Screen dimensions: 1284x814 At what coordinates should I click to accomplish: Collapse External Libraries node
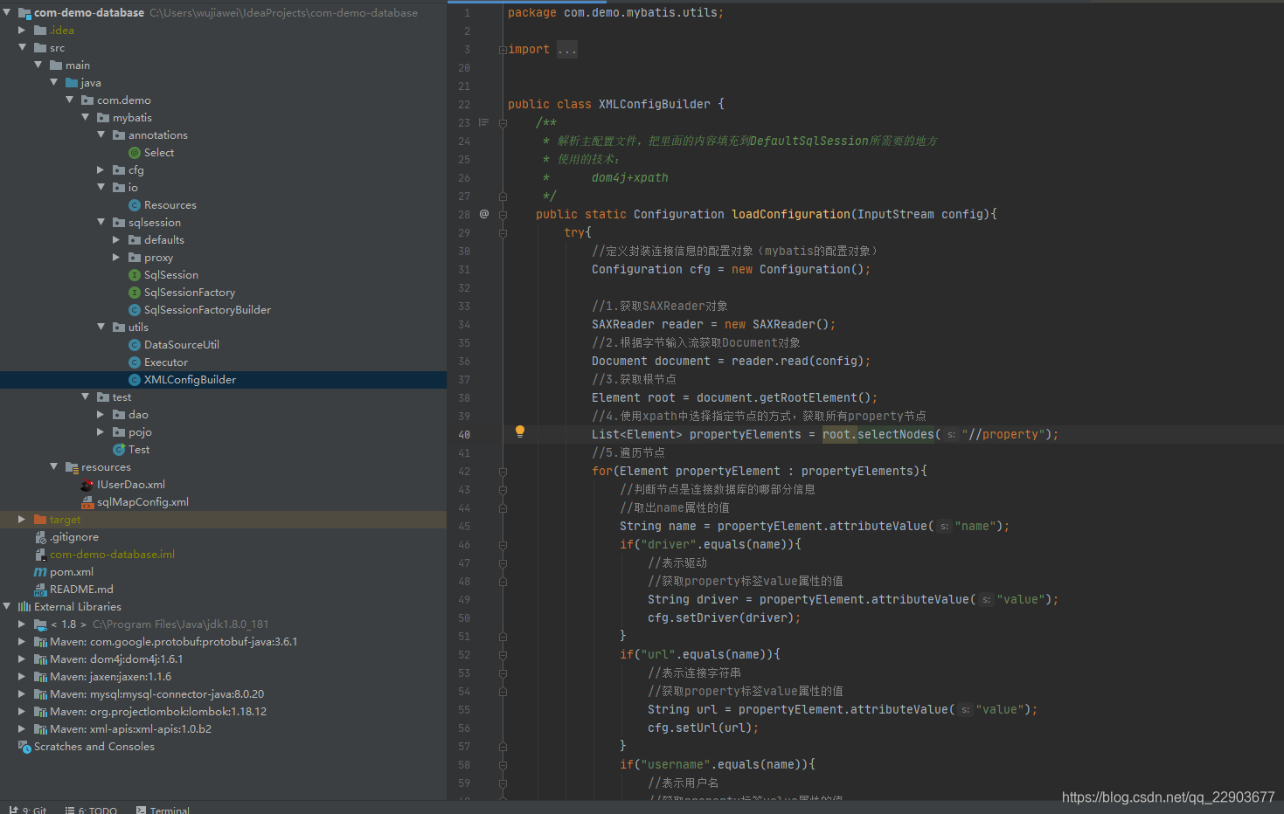pyautogui.click(x=7, y=607)
